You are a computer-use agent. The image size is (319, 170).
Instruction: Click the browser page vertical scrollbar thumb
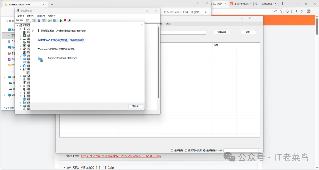coord(317,26)
